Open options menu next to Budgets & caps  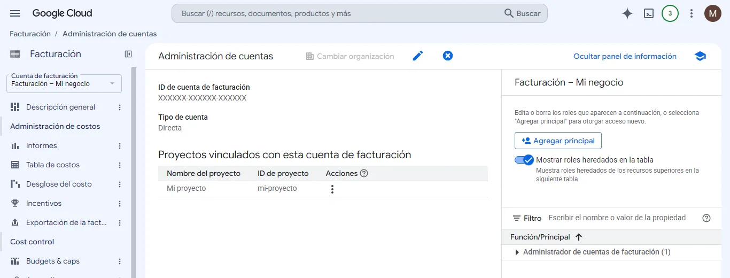point(120,261)
